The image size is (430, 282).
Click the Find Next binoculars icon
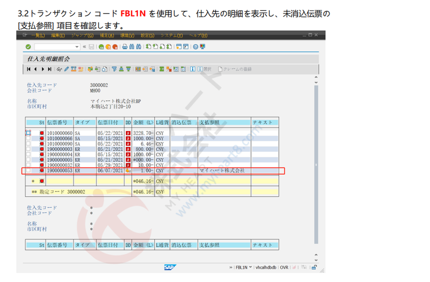point(138,46)
